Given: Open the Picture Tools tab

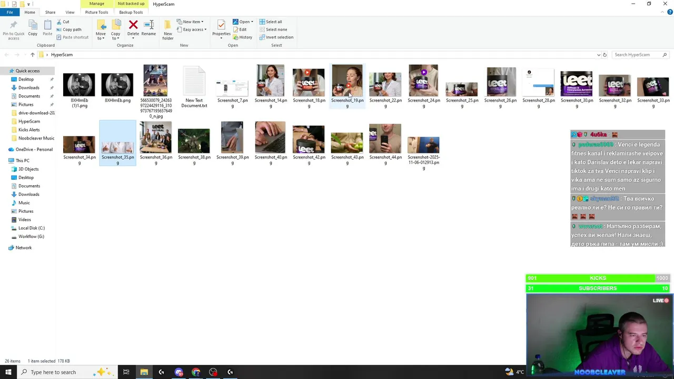Looking at the screenshot, I should tap(96, 12).
